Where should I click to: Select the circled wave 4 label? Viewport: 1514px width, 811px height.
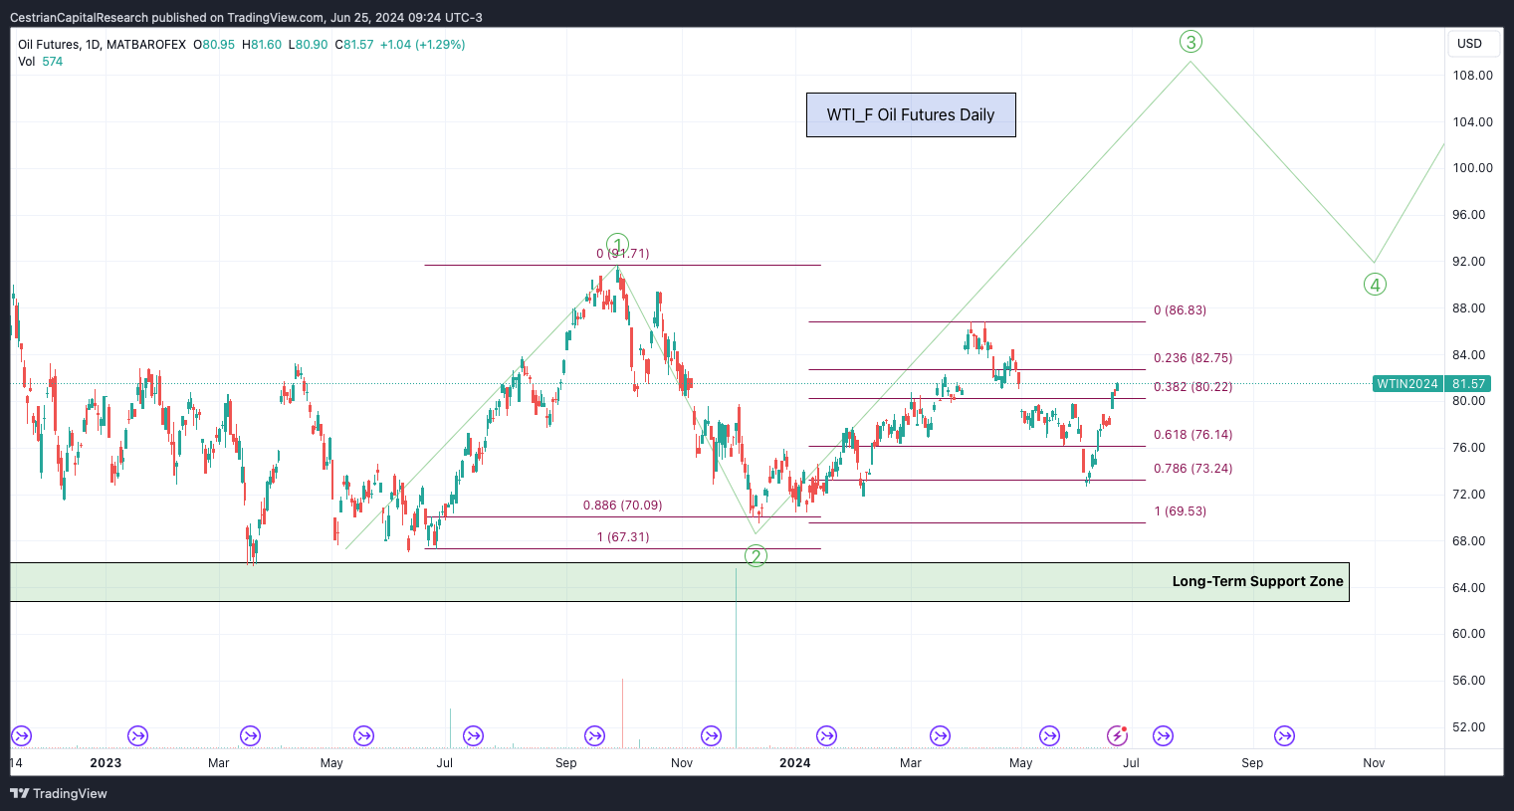tap(1375, 286)
